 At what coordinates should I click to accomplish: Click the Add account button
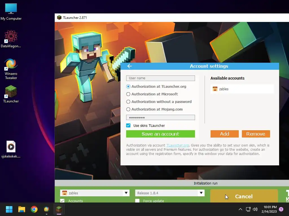point(224,134)
